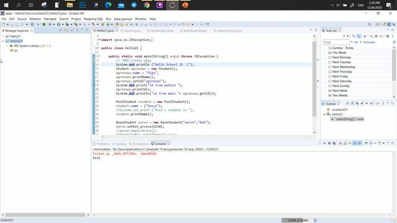Expand the Hello21 project node

3,36
